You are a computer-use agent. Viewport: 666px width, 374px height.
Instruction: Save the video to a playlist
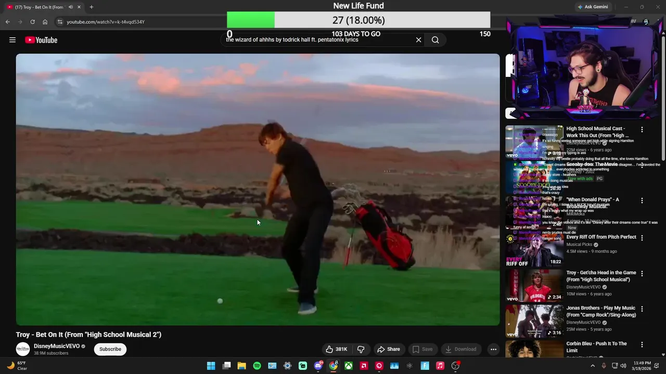point(422,349)
